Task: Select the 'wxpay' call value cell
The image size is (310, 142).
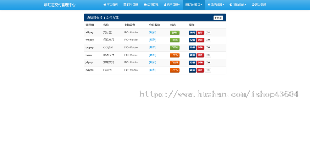Action: pyautogui.click(x=90, y=40)
